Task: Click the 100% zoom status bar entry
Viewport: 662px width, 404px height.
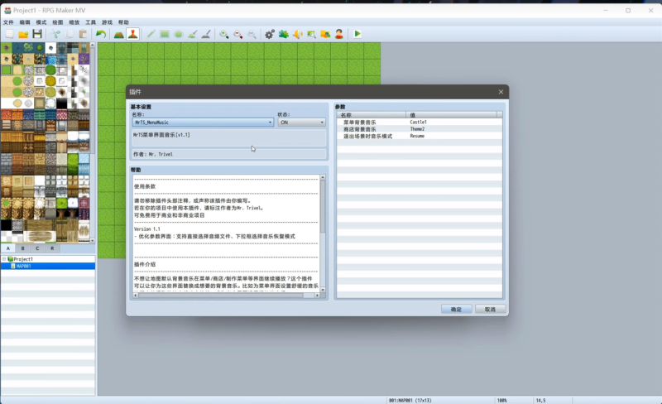Action: pyautogui.click(x=501, y=400)
